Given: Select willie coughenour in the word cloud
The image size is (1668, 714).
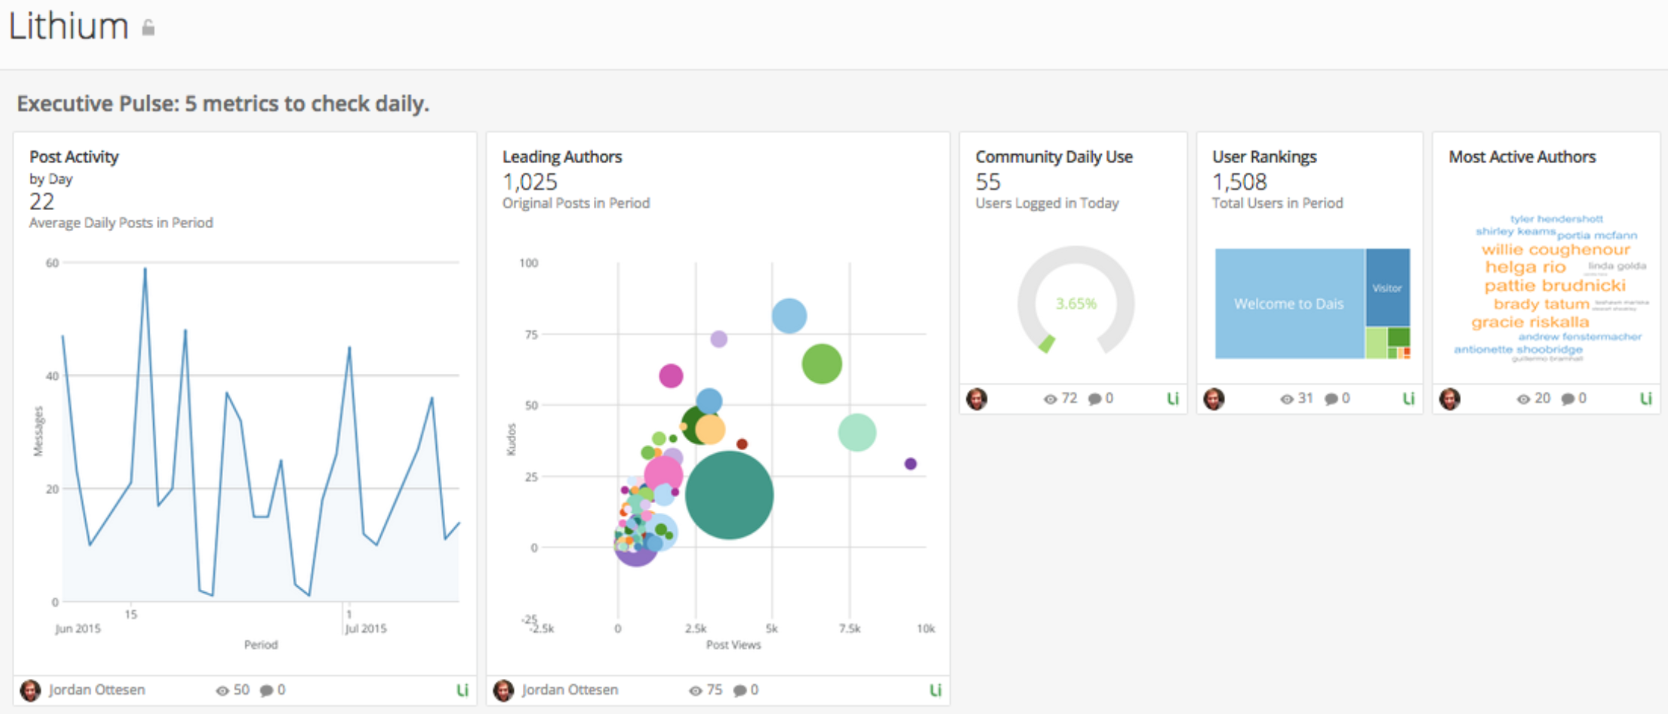Looking at the screenshot, I should pos(1556,250).
